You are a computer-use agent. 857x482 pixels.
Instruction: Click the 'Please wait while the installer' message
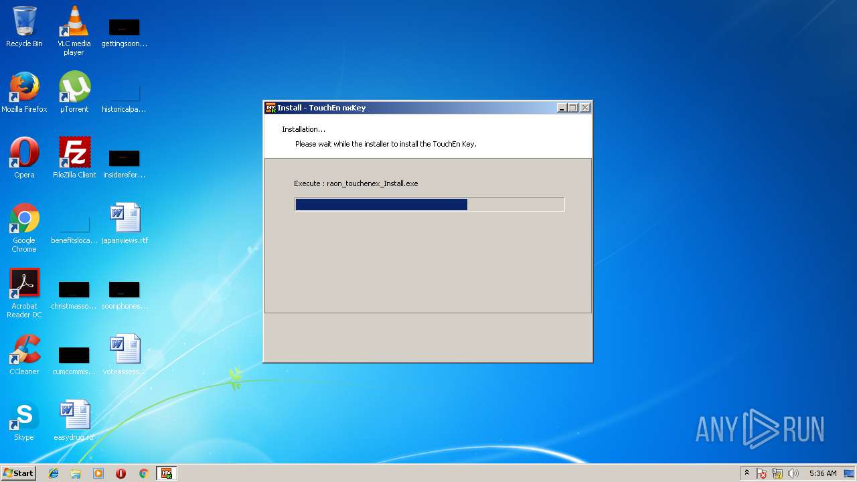386,144
